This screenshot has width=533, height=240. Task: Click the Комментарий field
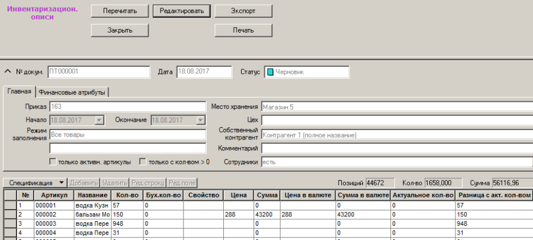coord(397,148)
